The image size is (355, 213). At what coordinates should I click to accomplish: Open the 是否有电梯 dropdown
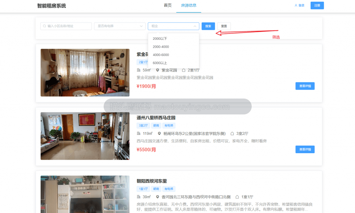point(120,26)
